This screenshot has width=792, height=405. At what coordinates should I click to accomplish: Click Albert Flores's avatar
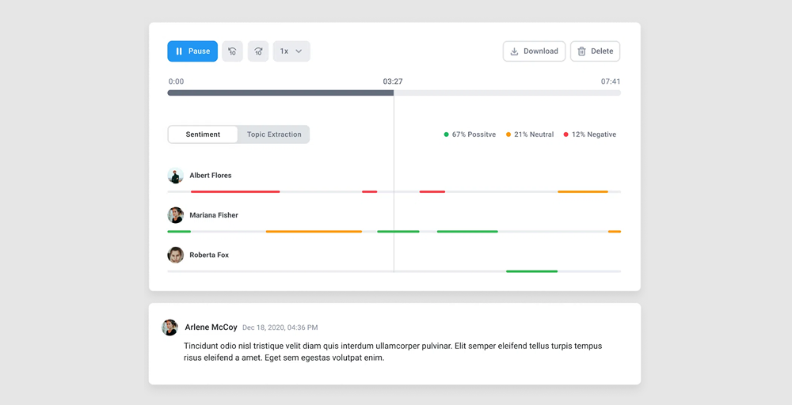point(176,176)
